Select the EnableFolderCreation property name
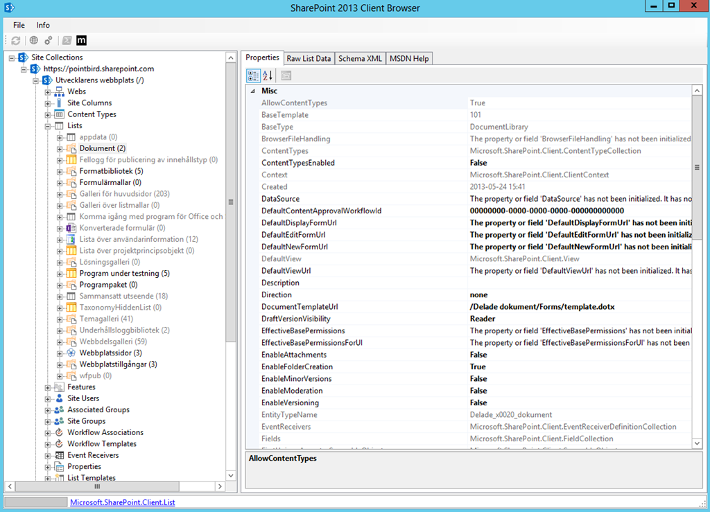This screenshot has width=710, height=512. (x=297, y=367)
